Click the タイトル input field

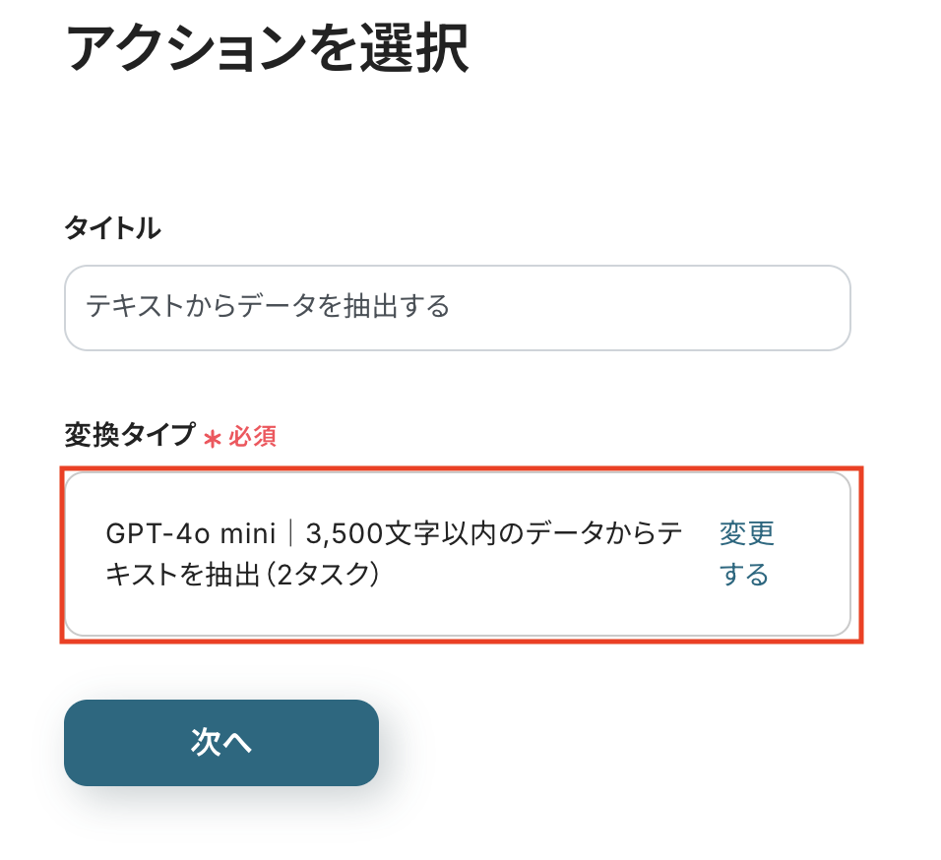[457, 307]
